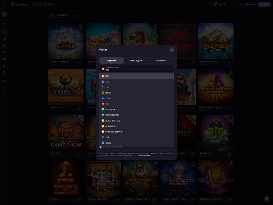Image resolution: width=273 pixels, height=205 pixels.
Task: Open the Mental game thumbnail
Action: coord(66,179)
